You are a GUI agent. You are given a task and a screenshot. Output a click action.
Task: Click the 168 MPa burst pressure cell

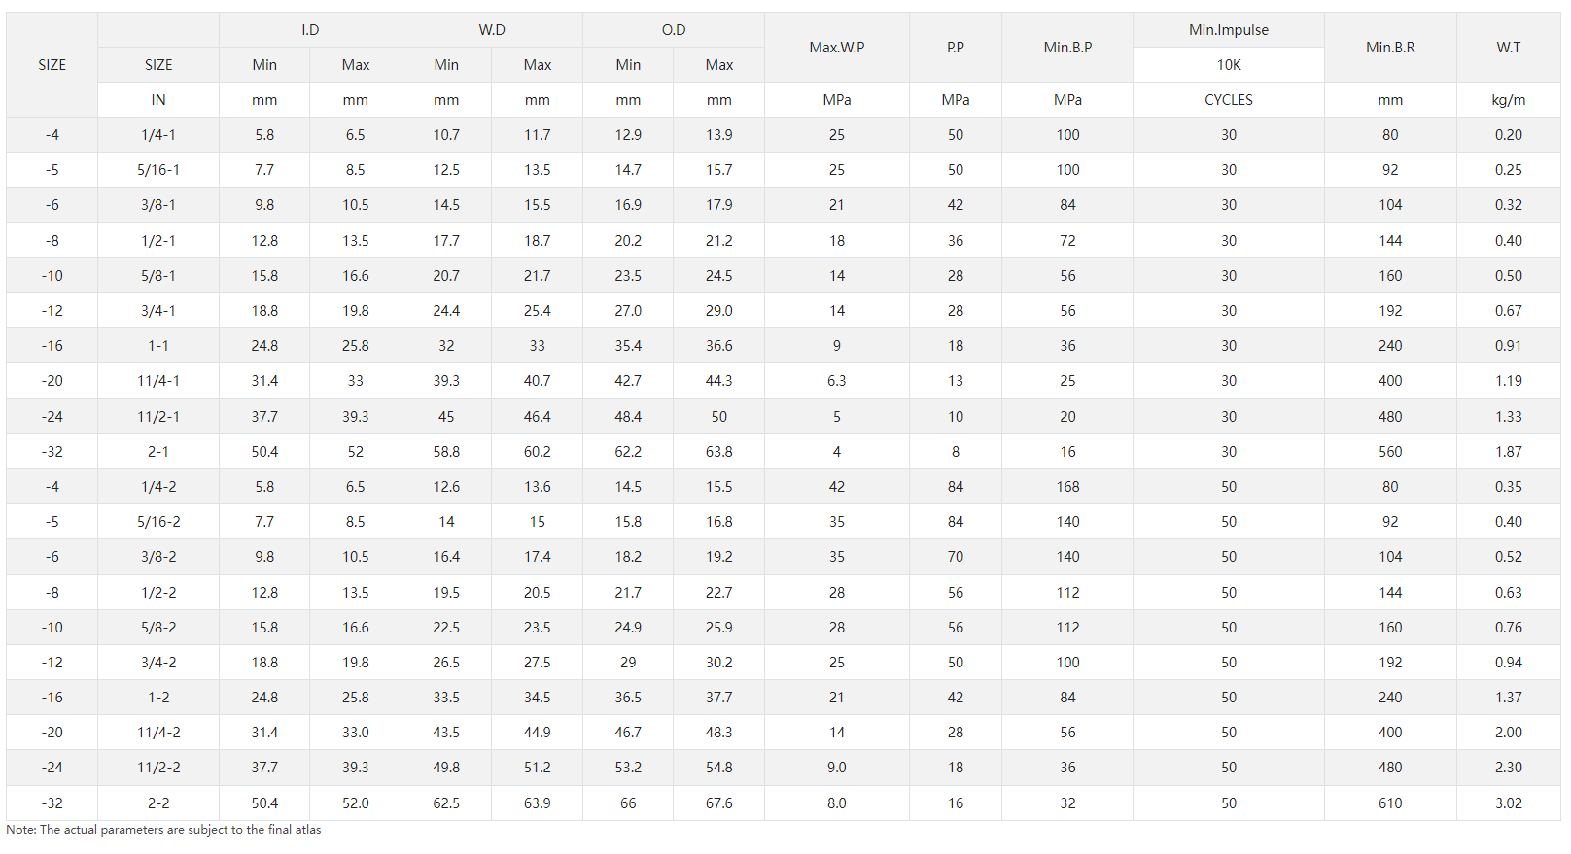pyautogui.click(x=1067, y=487)
